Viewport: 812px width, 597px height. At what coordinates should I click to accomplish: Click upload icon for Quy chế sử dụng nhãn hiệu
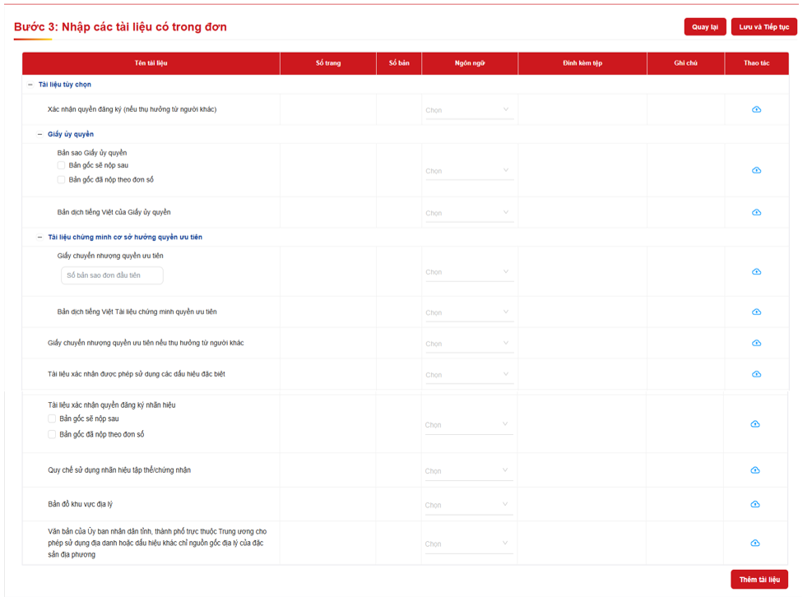tap(755, 470)
